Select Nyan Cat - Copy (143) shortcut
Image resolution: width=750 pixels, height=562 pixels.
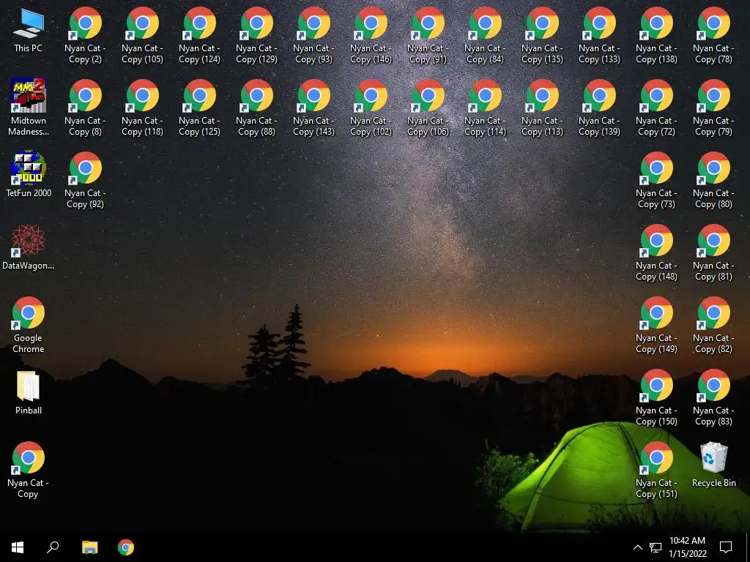[x=313, y=108]
